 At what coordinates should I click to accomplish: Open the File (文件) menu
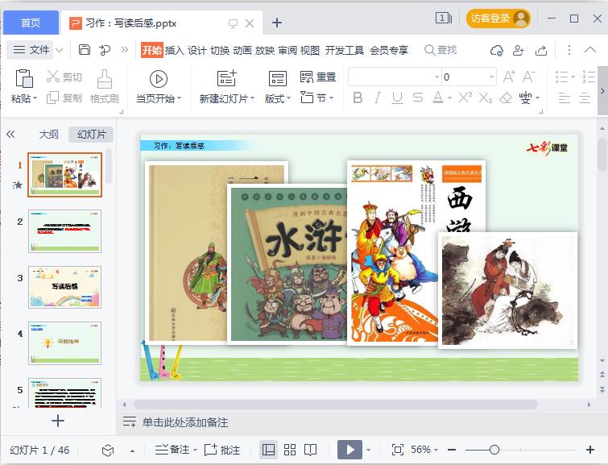tap(31, 50)
